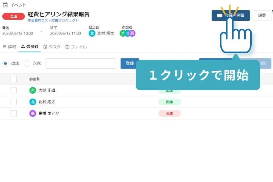Image resolution: width=273 pixels, height=182 pixels.
Task: Click the green 大 participant avatar in header
Action: 123,33
